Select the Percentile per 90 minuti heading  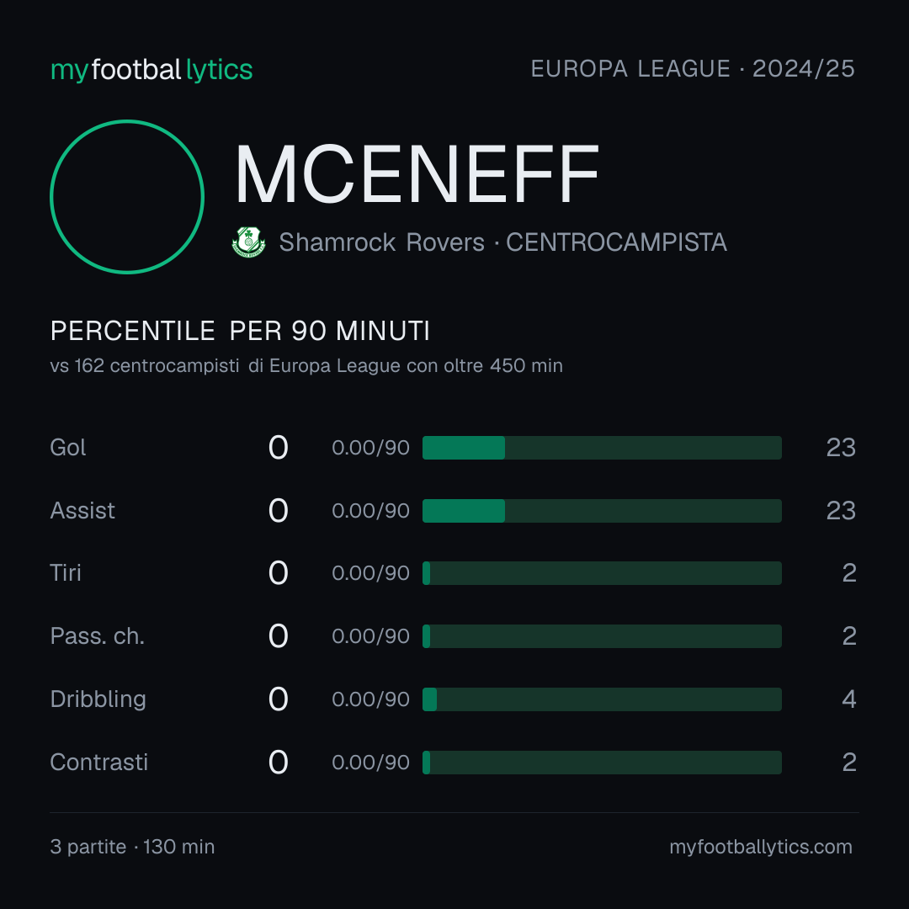[240, 331]
